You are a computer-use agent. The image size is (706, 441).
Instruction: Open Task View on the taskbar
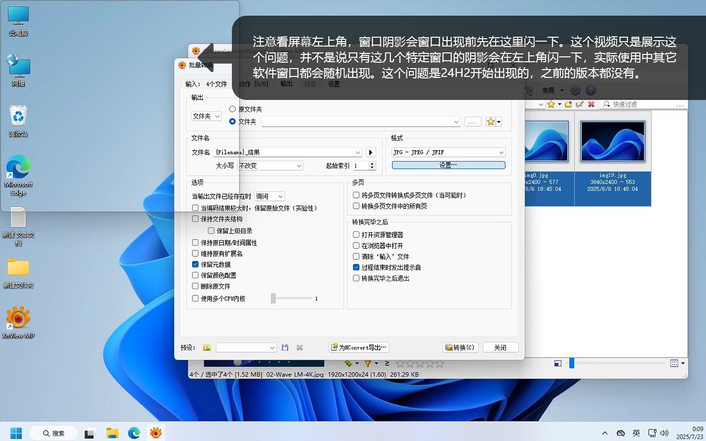(x=89, y=433)
